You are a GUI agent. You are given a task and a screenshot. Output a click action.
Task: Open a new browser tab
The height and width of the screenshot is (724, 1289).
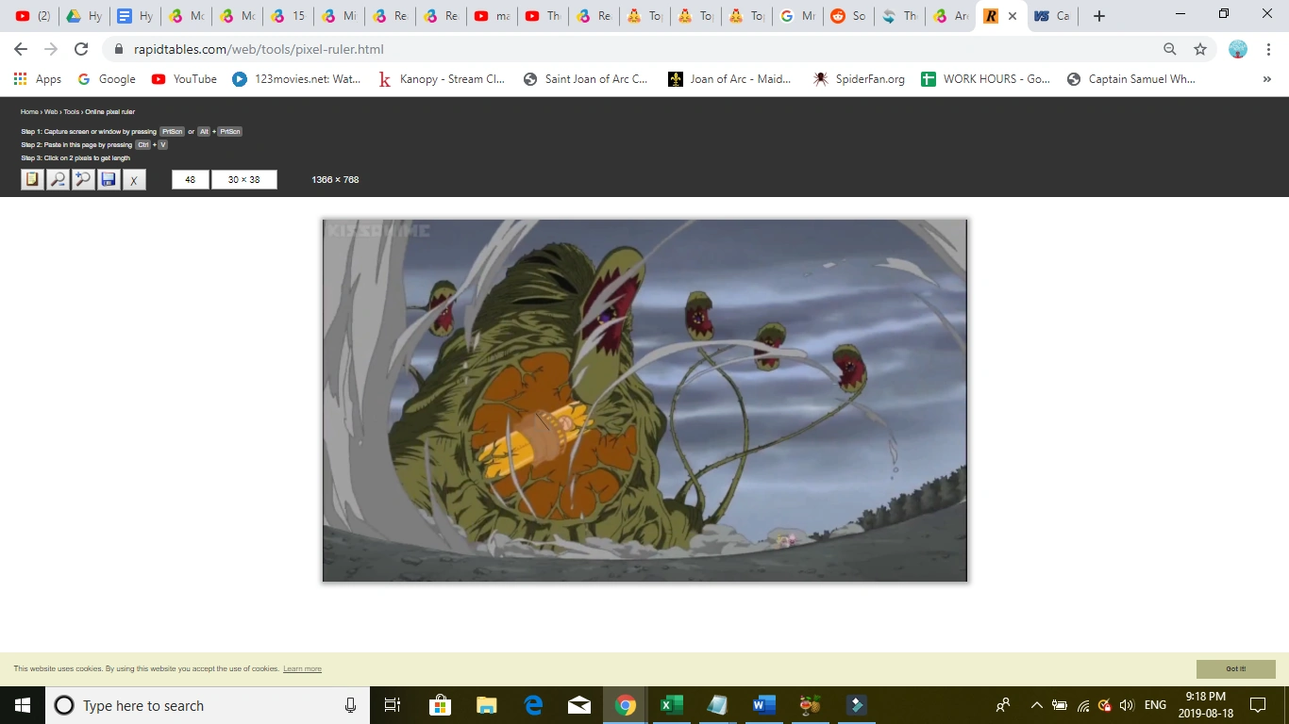[1098, 16]
